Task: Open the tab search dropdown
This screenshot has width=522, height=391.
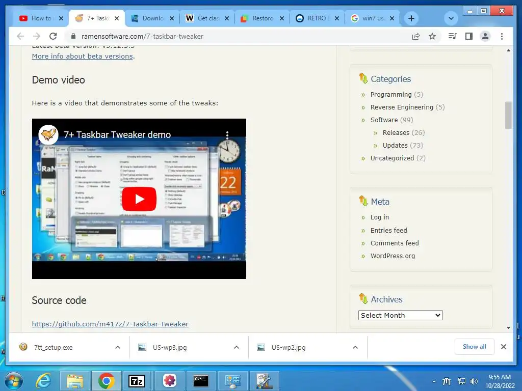Action: [x=451, y=18]
